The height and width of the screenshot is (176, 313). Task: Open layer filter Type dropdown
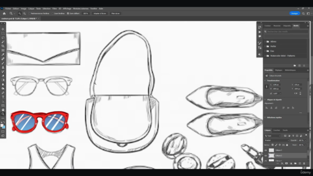[273, 136]
